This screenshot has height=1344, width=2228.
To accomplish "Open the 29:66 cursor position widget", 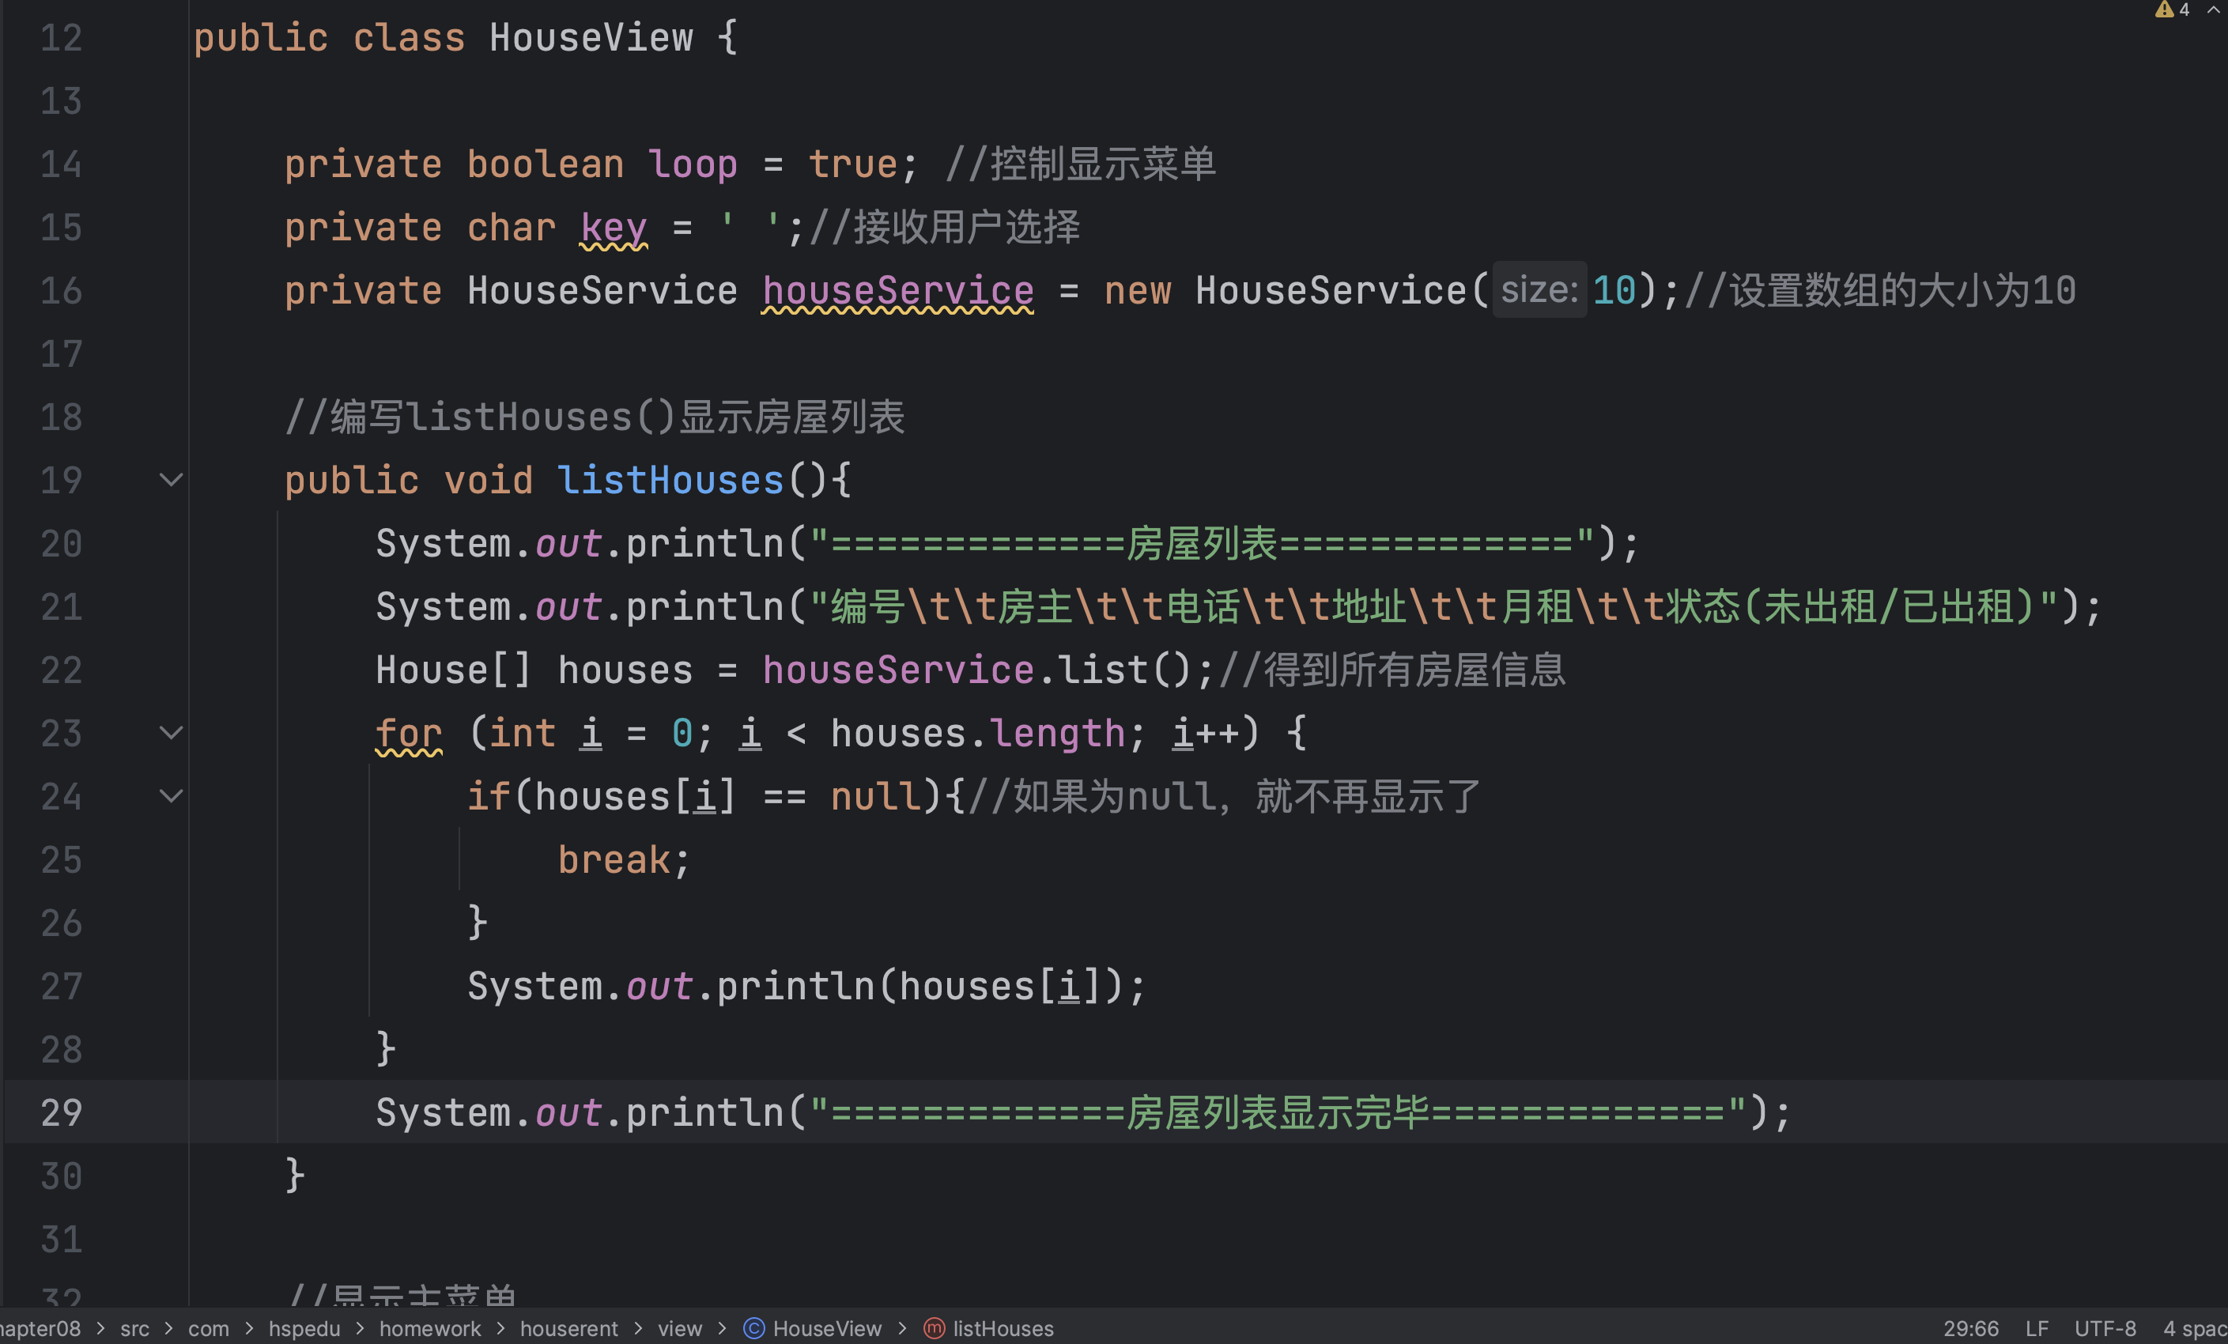I will pos(1970,1327).
